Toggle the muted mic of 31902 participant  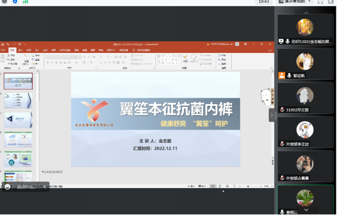(282, 110)
